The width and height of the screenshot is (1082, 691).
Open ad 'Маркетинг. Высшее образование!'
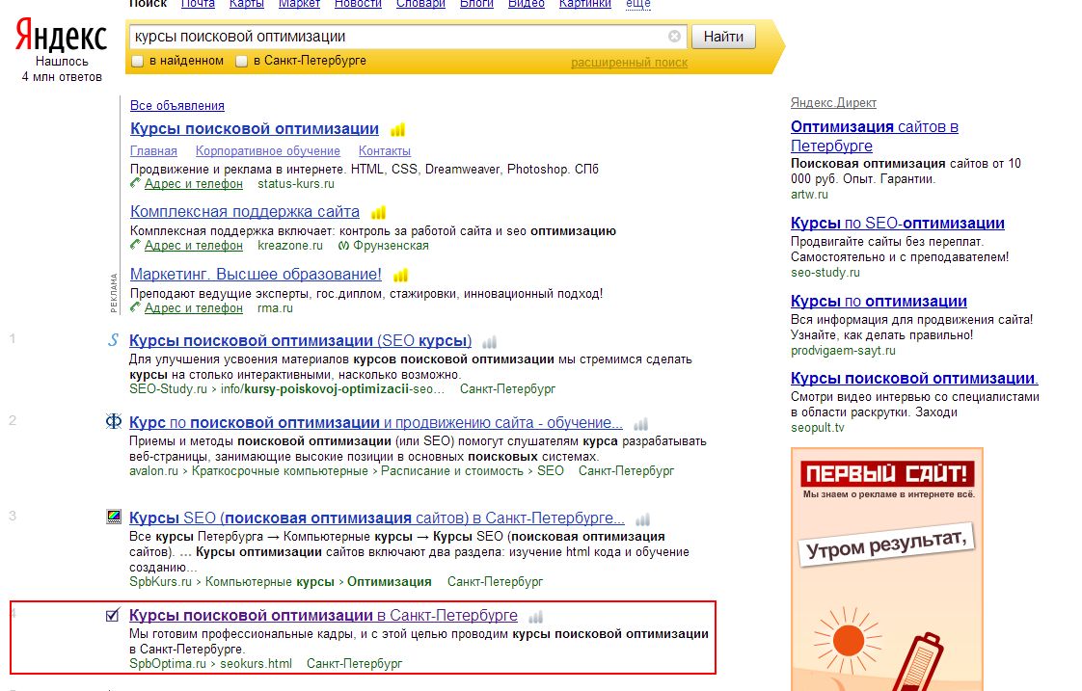256,275
